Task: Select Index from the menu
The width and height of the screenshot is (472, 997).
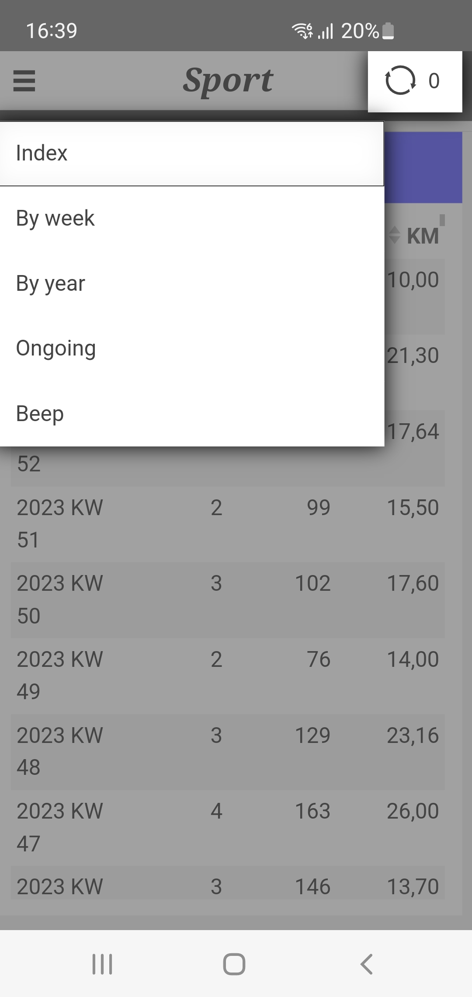Action: coord(191,153)
